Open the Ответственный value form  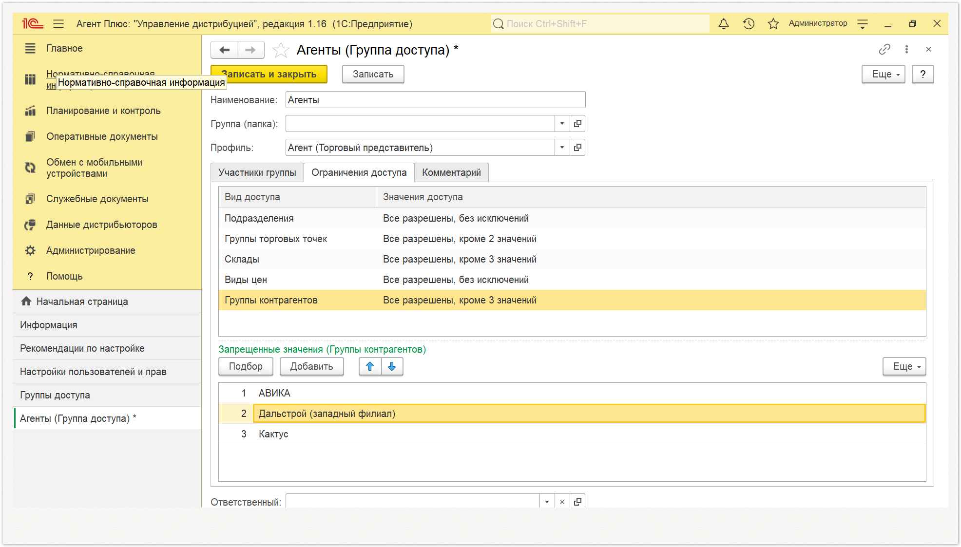click(x=577, y=502)
